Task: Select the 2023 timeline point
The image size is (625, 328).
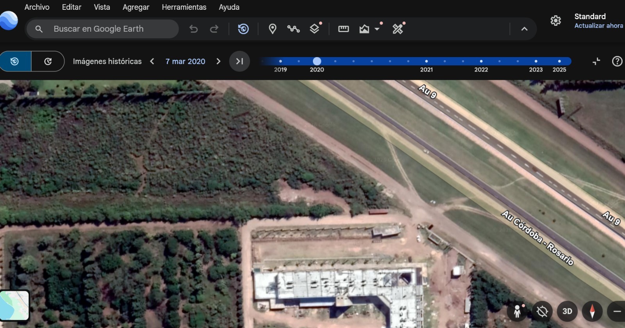Action: 536,61
